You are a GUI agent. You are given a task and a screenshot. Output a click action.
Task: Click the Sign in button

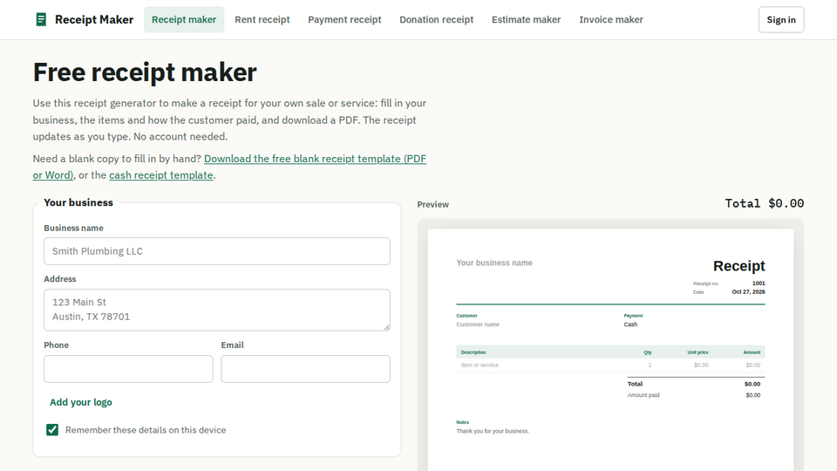(x=781, y=20)
